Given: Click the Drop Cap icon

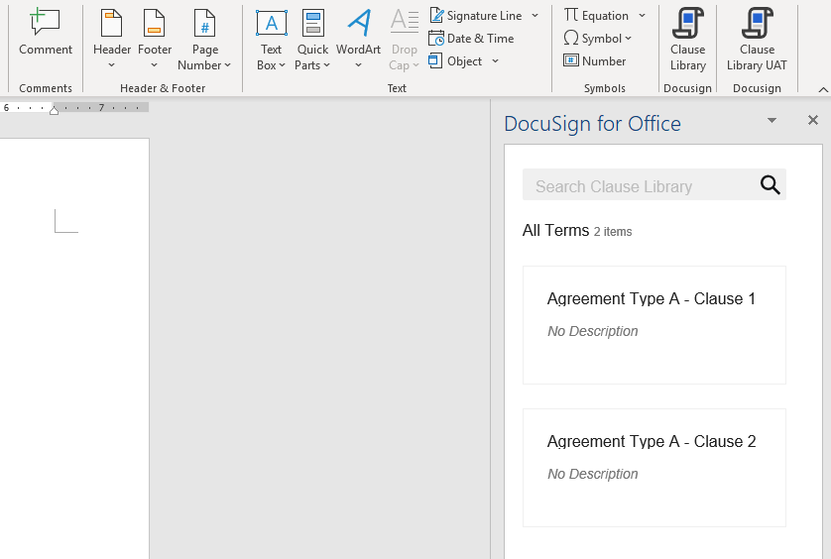Looking at the screenshot, I should pyautogui.click(x=405, y=22).
